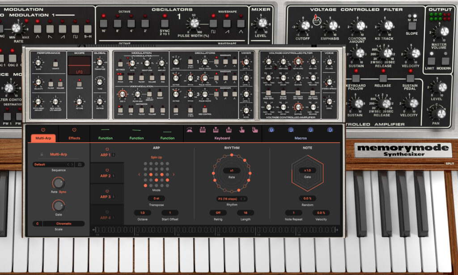The width and height of the screenshot is (458, 275).
Task: Toggle ARP 3 power icon
Action: (x=107, y=191)
